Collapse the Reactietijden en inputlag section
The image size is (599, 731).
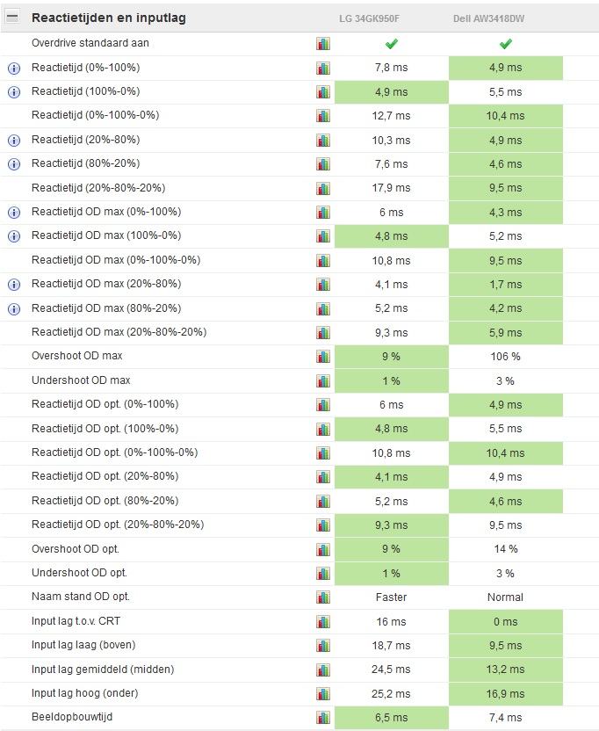(x=13, y=18)
